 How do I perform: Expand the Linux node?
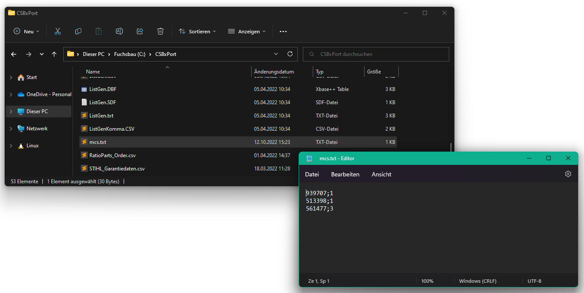click(11, 146)
